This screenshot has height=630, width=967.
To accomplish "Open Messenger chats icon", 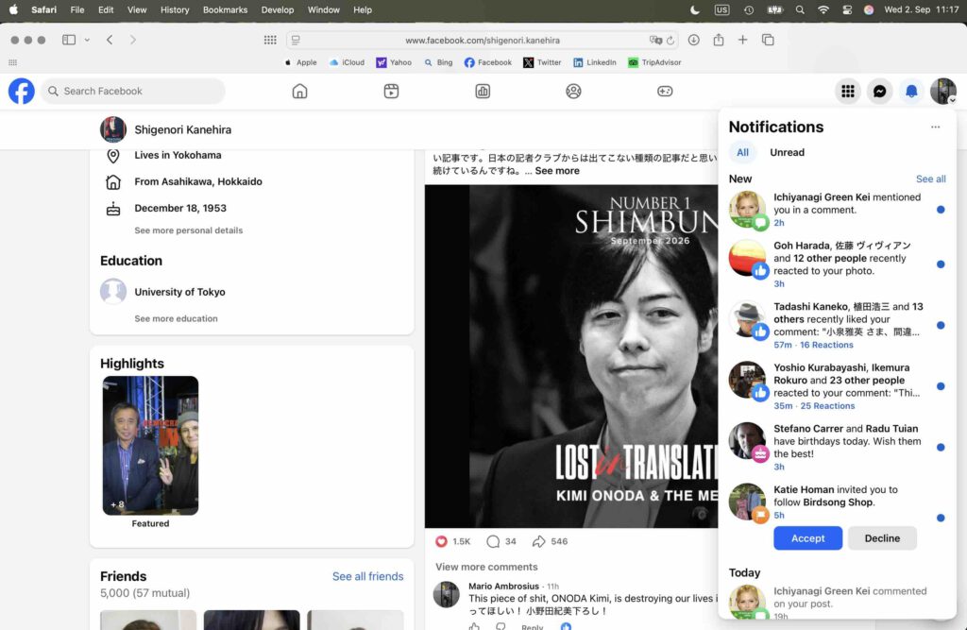I will pyautogui.click(x=879, y=92).
